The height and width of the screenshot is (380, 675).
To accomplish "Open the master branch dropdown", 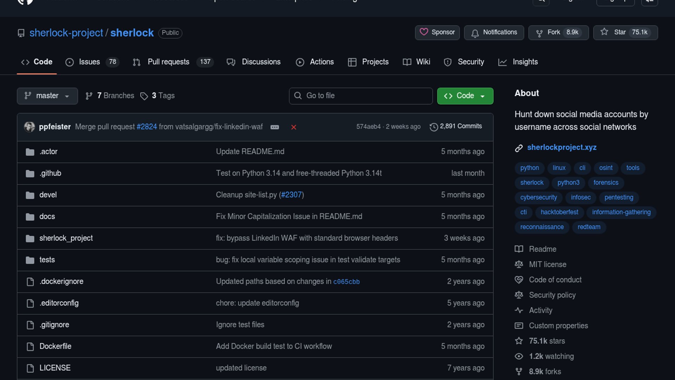I will point(47,96).
